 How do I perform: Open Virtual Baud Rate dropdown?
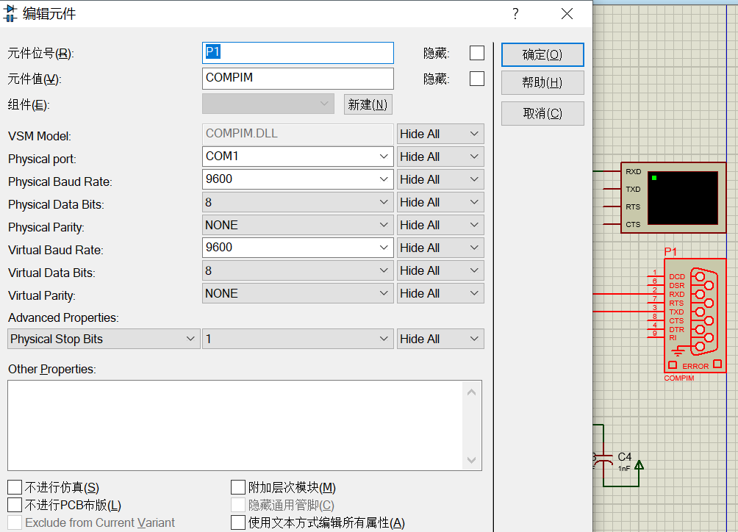(x=298, y=248)
